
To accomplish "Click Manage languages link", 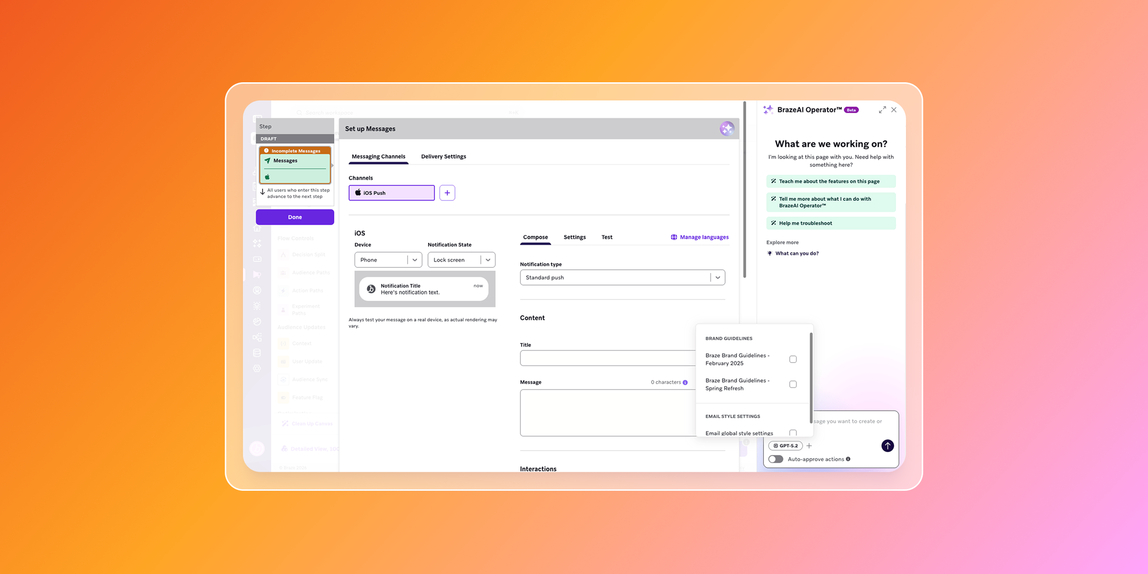I will [x=700, y=237].
